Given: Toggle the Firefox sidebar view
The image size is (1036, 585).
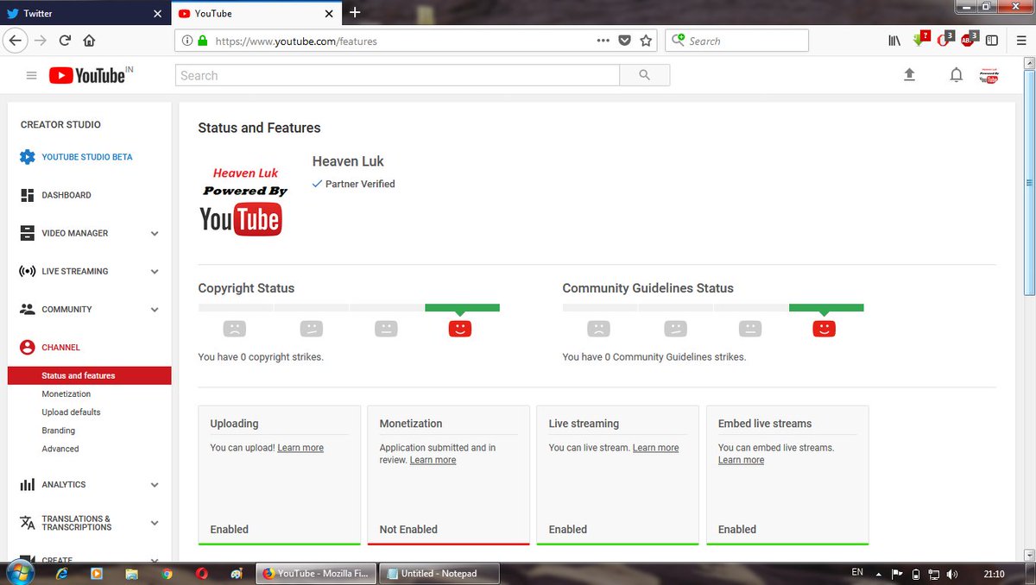Looking at the screenshot, I should [x=992, y=41].
